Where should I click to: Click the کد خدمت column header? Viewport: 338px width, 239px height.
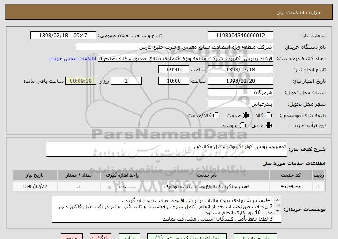(x=291, y=175)
